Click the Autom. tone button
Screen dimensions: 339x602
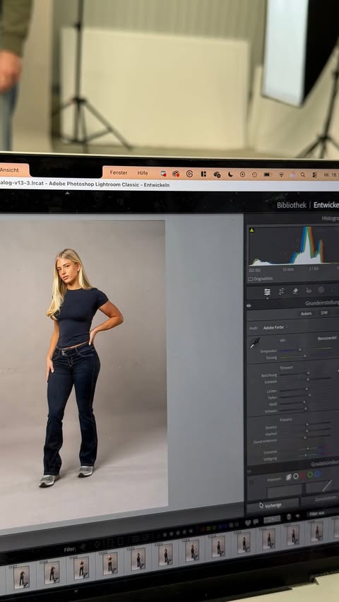click(306, 314)
